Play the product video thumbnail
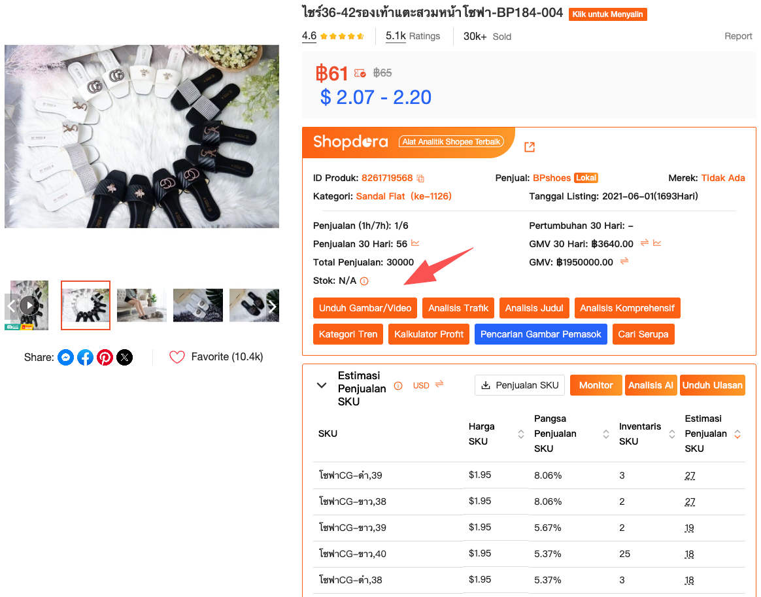 (29, 305)
